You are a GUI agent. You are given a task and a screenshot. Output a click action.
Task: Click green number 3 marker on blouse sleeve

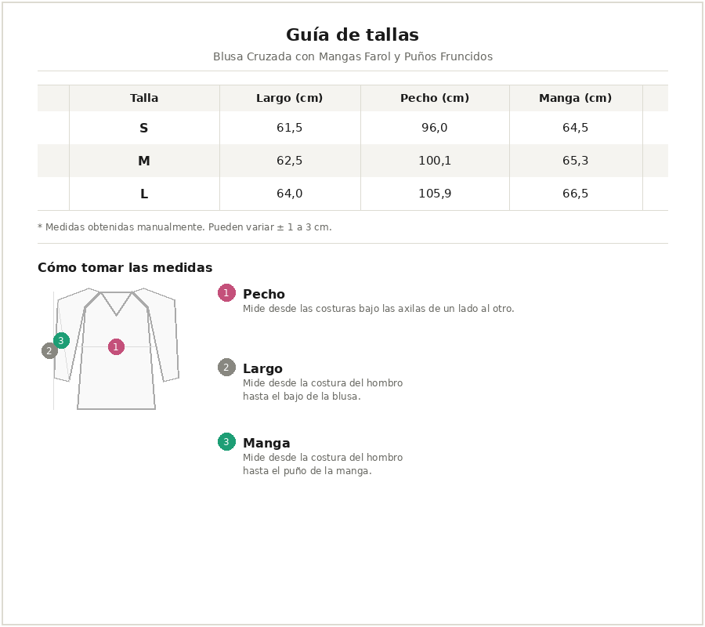pos(61,340)
